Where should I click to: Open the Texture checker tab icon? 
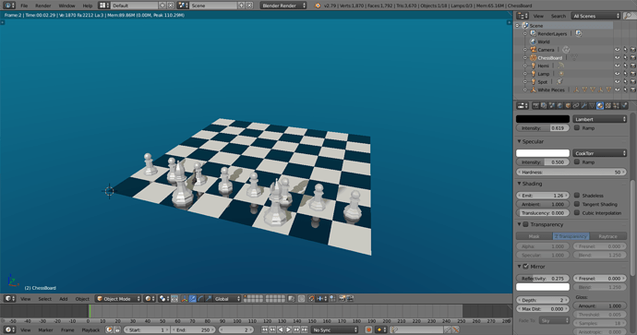608,105
